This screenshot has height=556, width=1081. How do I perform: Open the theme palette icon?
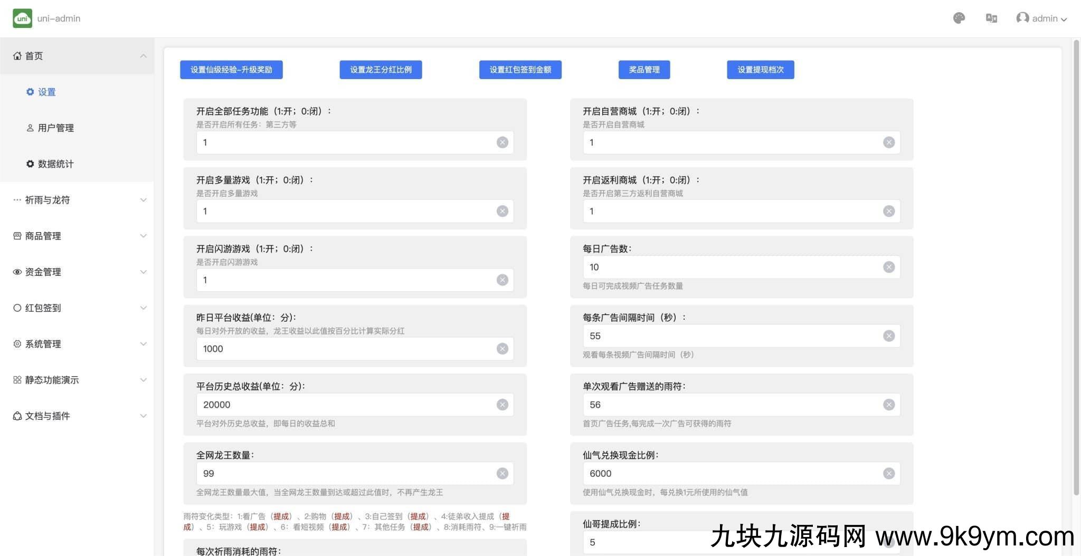click(x=959, y=18)
